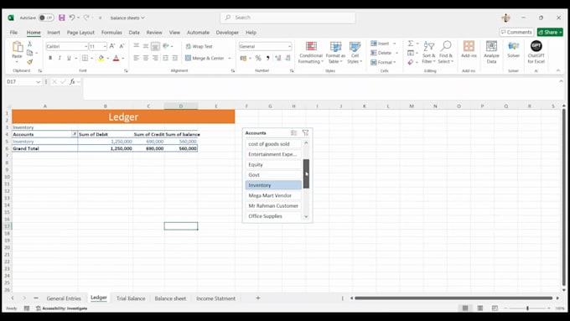
Task: Open Cell Styles gallery
Action: [355, 53]
